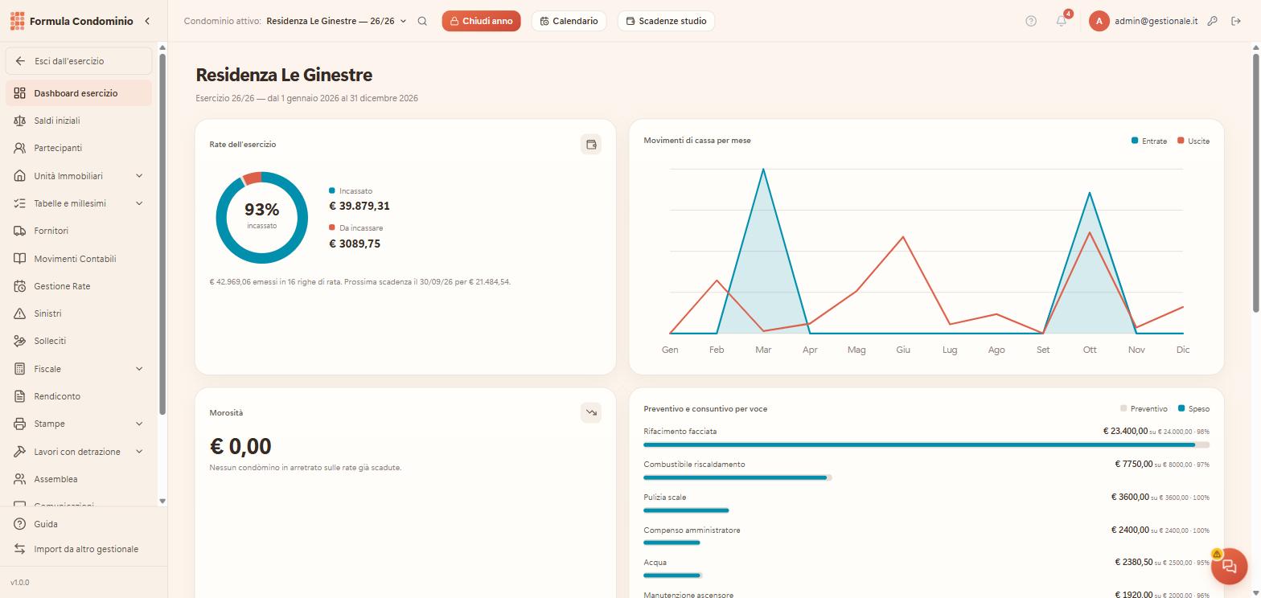1261x598 pixels.
Task: Click the Rendiconto document icon
Action: pos(20,396)
